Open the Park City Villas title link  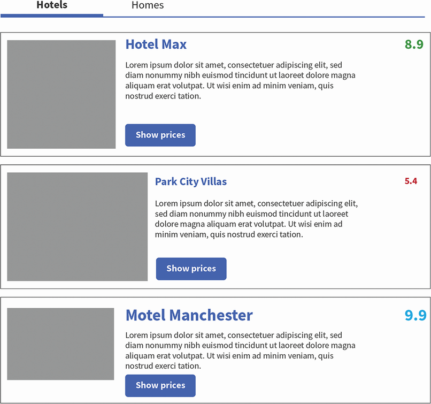(191, 182)
